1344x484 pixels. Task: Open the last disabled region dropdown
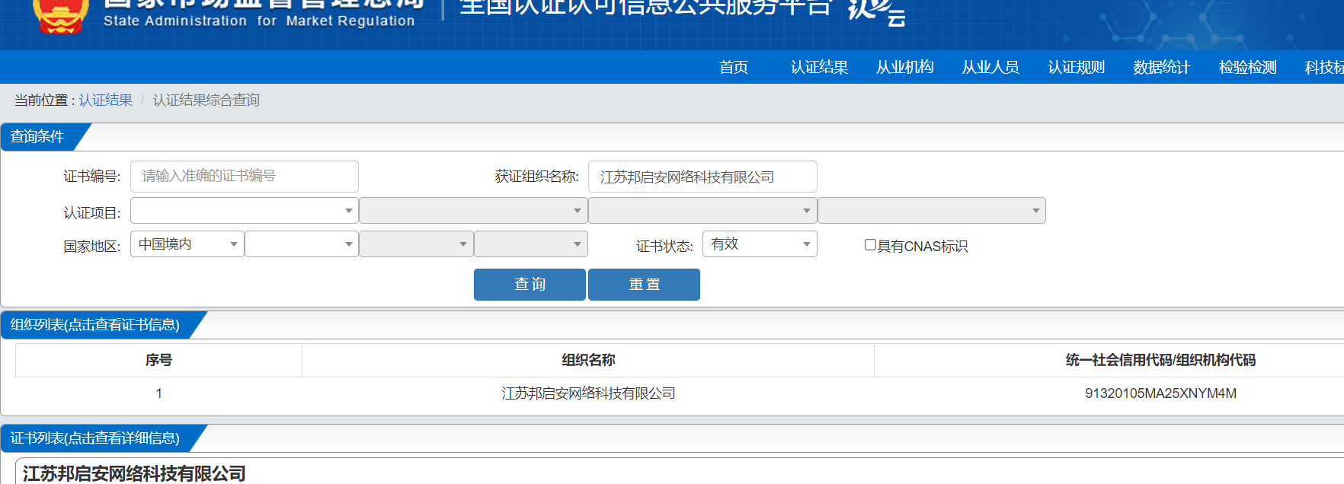[x=531, y=244]
